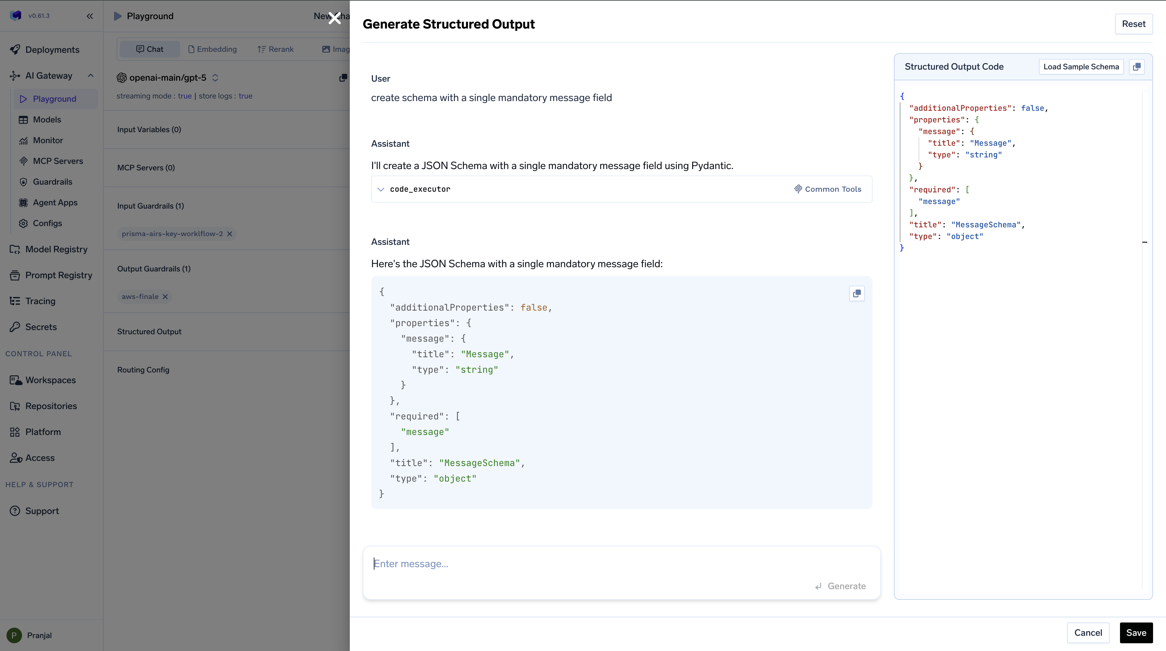The width and height of the screenshot is (1166, 651).
Task: Go to the Model Registry page
Action: 56,249
